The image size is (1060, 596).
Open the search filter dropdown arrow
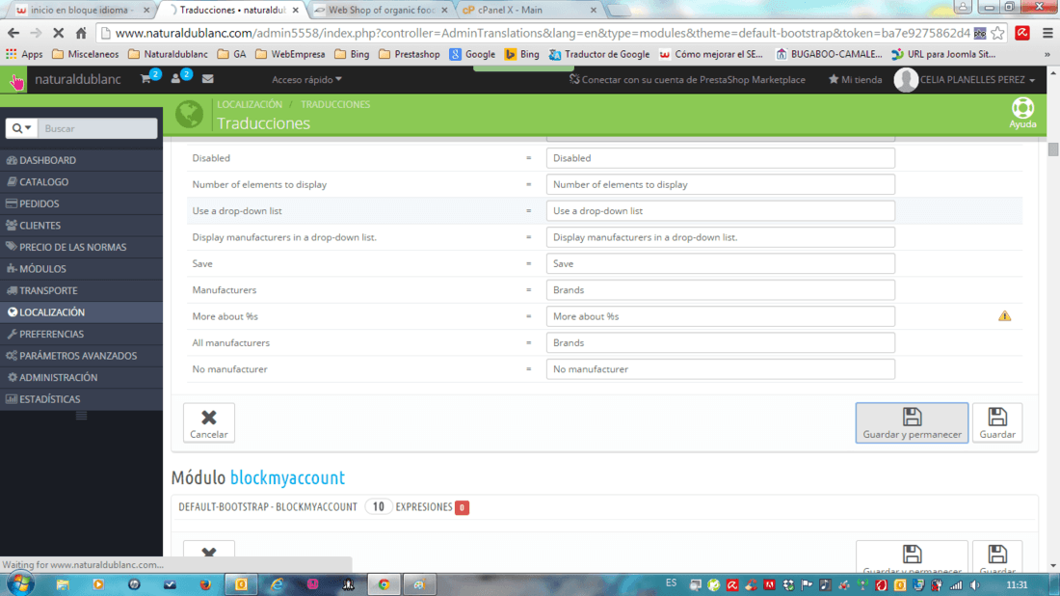tap(21, 128)
